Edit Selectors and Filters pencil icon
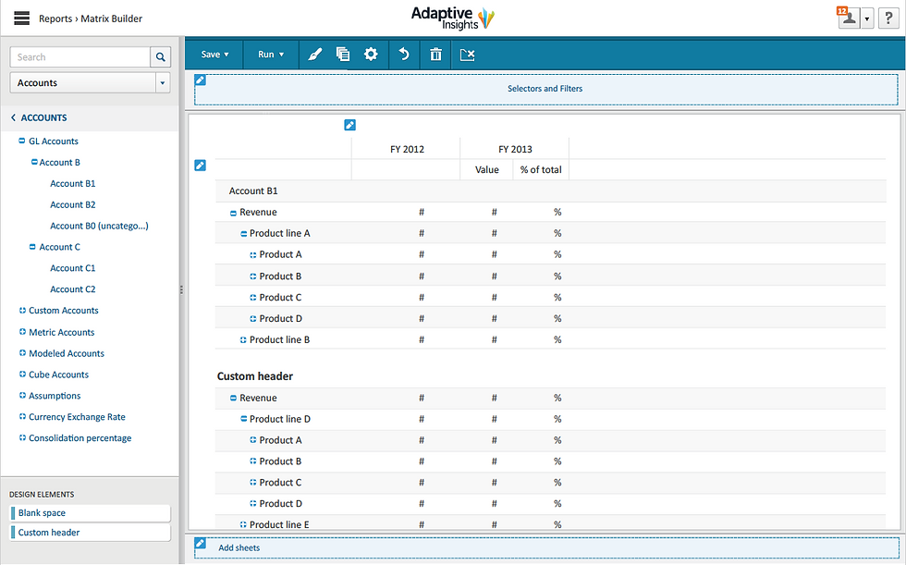Image resolution: width=906 pixels, height=565 pixels. pos(200,80)
